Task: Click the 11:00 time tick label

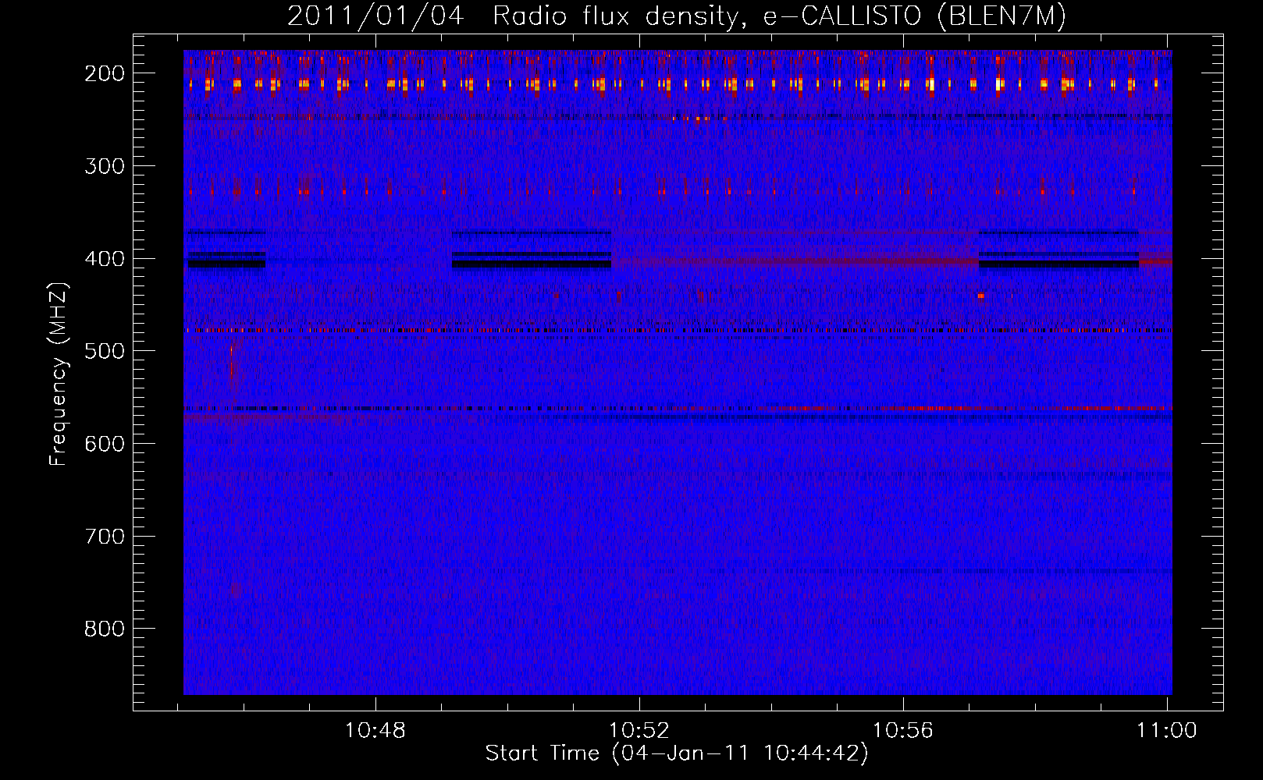Action: click(1167, 731)
